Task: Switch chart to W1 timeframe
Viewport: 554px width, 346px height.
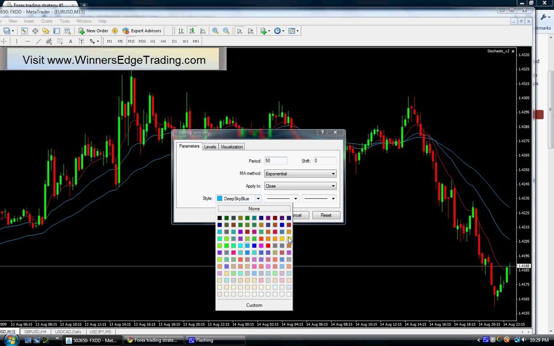Action: pyautogui.click(x=185, y=41)
